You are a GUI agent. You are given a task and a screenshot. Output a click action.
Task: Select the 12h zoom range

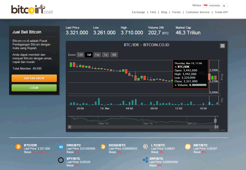pyautogui.click(x=80, y=55)
